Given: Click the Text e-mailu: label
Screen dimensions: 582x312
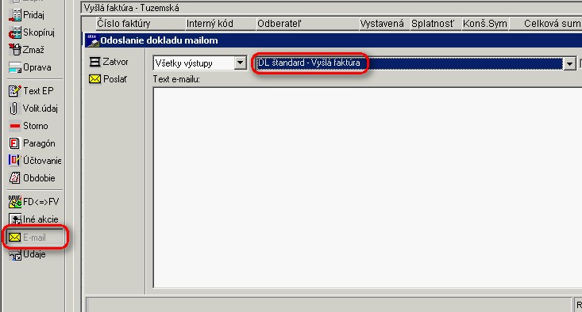Looking at the screenshot, I should [177, 79].
